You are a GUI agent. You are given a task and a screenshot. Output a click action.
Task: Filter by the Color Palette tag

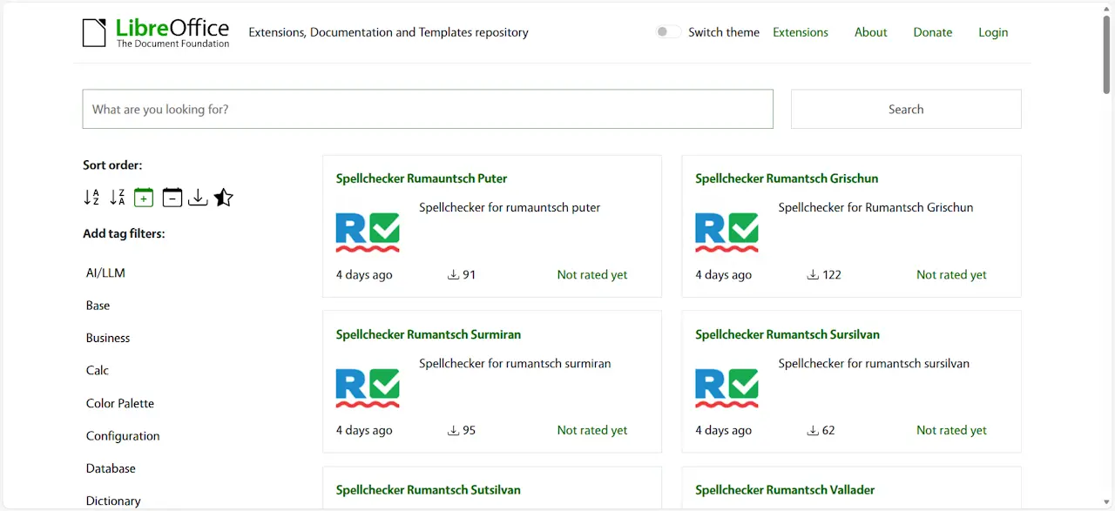pyautogui.click(x=120, y=403)
